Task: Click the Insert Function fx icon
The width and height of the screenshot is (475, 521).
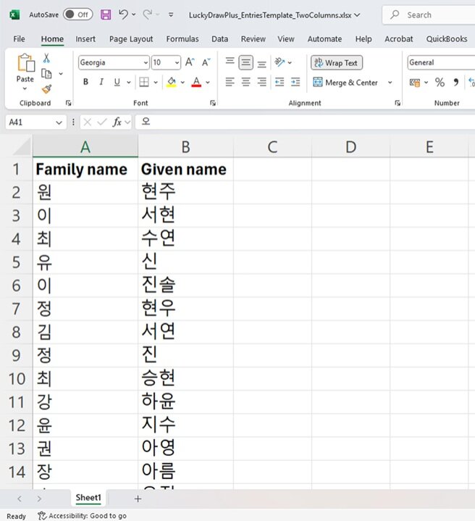Action: coord(117,122)
